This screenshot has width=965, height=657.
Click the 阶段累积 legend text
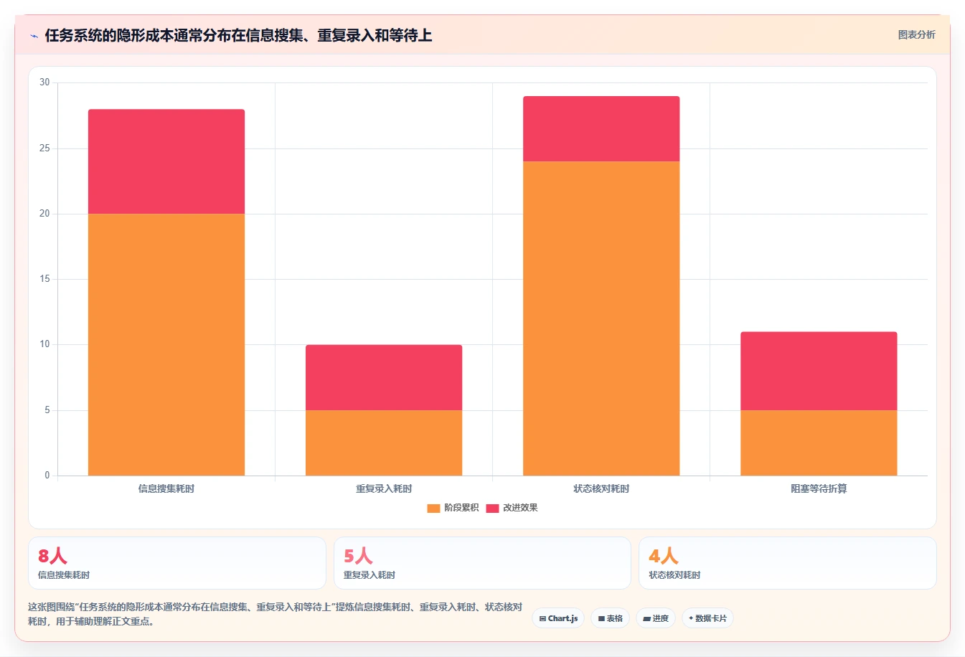point(461,508)
